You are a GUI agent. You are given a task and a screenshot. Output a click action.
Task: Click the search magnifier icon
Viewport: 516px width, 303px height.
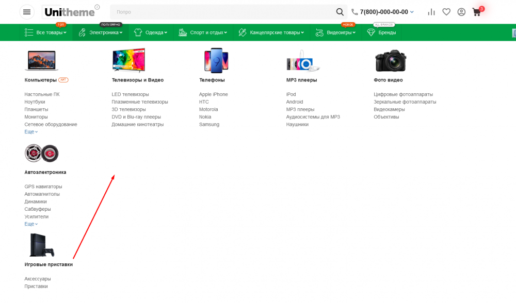point(340,11)
